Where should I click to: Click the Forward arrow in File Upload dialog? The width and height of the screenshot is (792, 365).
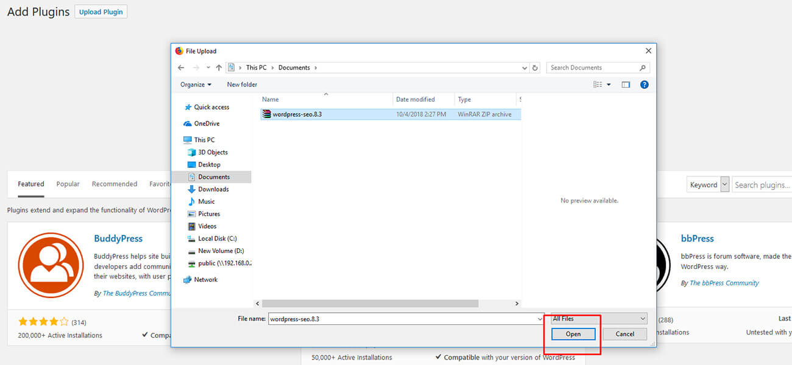click(196, 68)
